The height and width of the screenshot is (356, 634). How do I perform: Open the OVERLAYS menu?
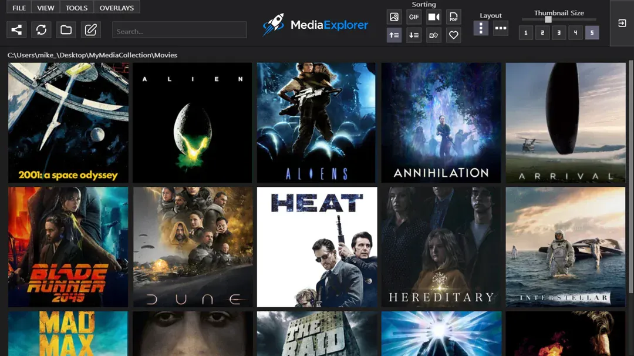tap(117, 8)
